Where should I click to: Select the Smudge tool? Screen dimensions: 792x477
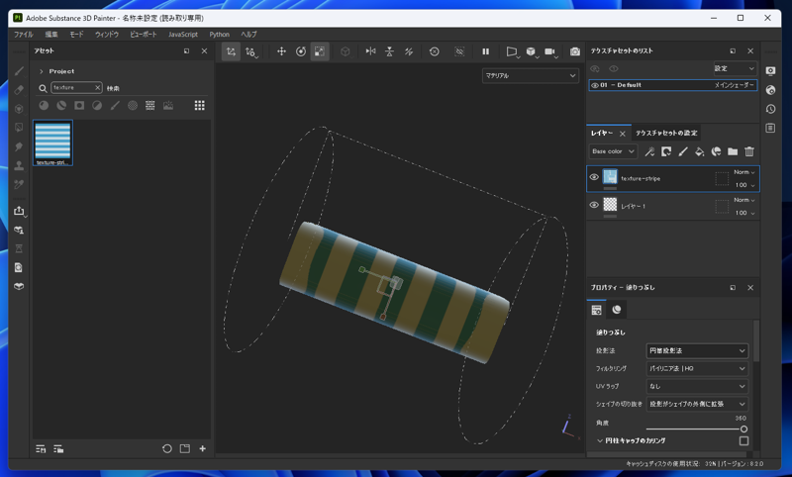(x=19, y=146)
